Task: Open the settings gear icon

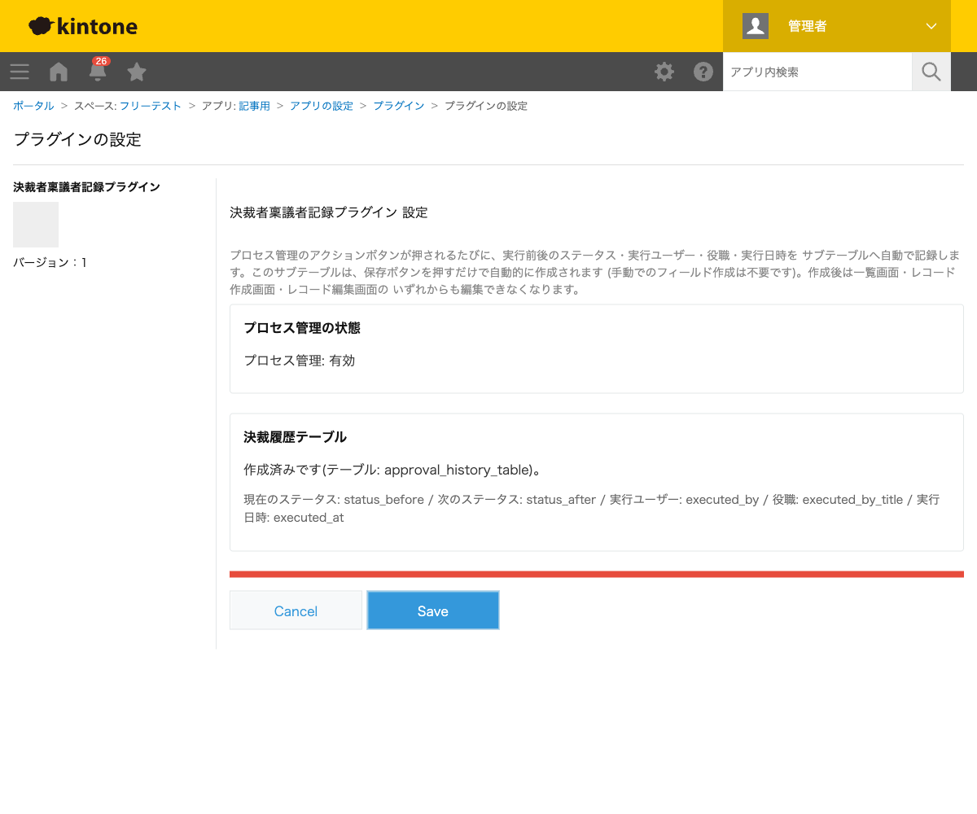Action: tap(664, 72)
